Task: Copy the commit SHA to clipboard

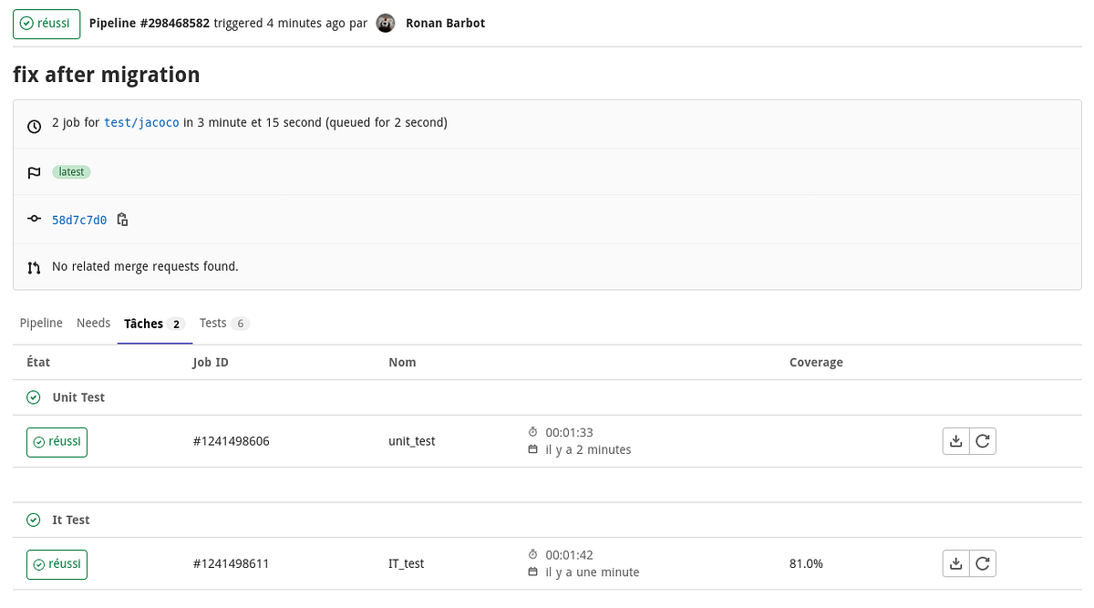Action: click(x=122, y=220)
